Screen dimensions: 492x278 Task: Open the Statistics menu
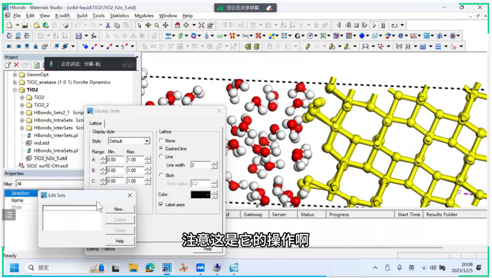pyautogui.click(x=119, y=15)
